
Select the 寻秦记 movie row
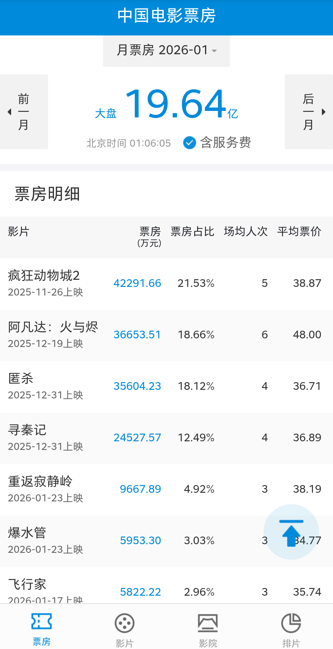point(166,438)
